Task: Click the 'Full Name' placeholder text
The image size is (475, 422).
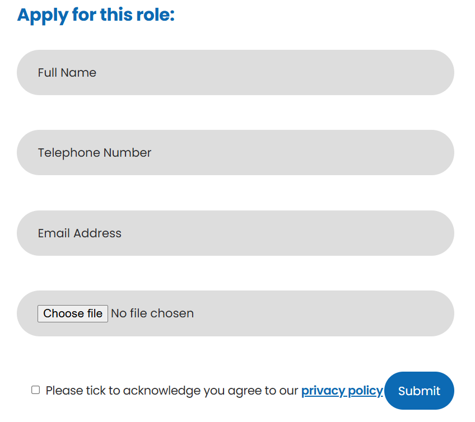Action: click(67, 73)
